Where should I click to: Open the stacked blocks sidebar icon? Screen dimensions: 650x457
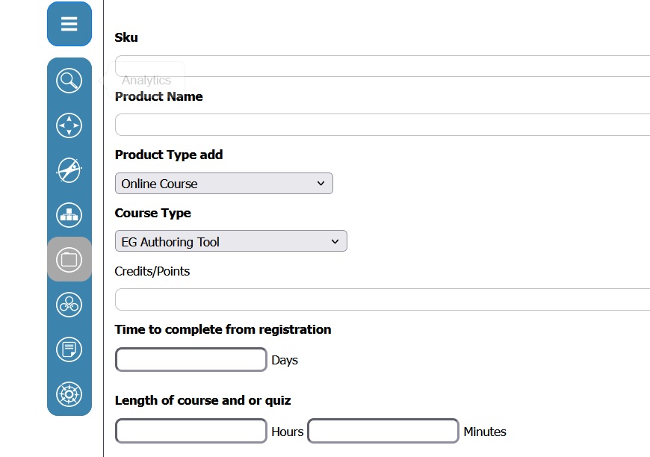pyautogui.click(x=69, y=215)
